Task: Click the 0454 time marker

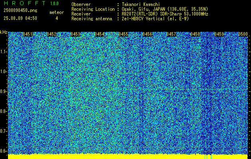Action: pyautogui.click(x=99, y=34)
